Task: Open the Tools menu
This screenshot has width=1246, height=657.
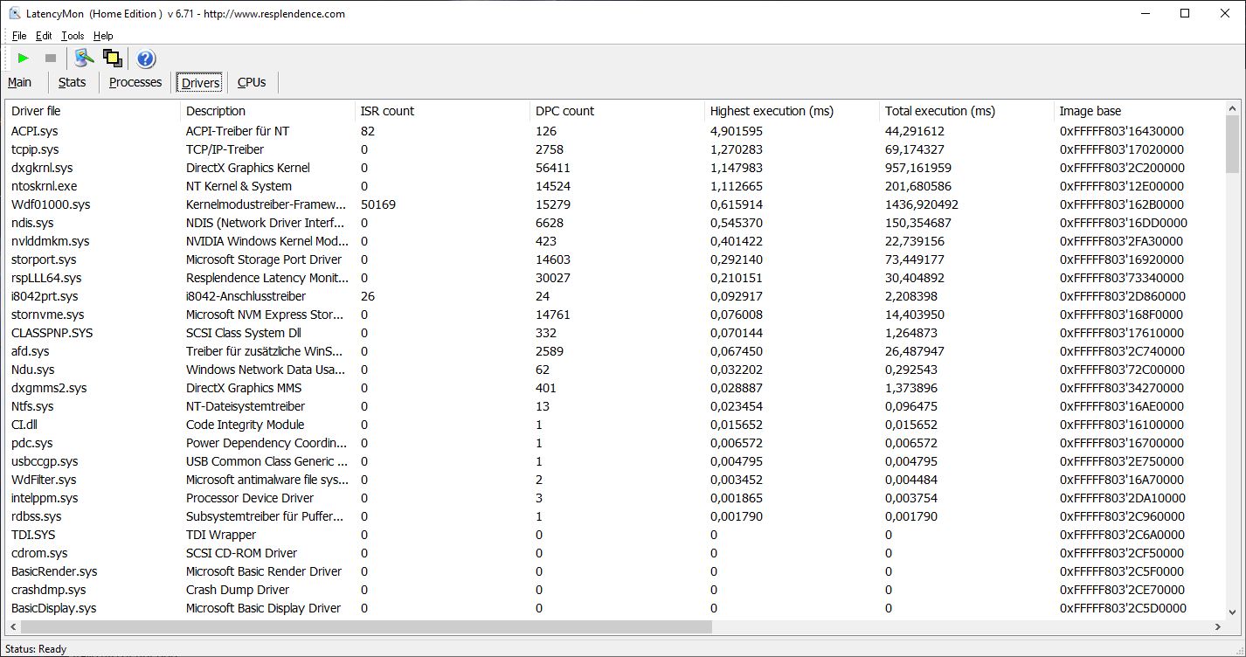Action: point(73,36)
